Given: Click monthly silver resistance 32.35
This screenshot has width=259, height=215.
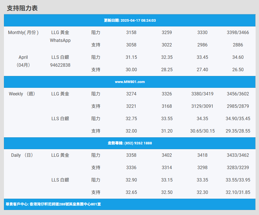Looking at the screenshot, I should click(x=167, y=57).
